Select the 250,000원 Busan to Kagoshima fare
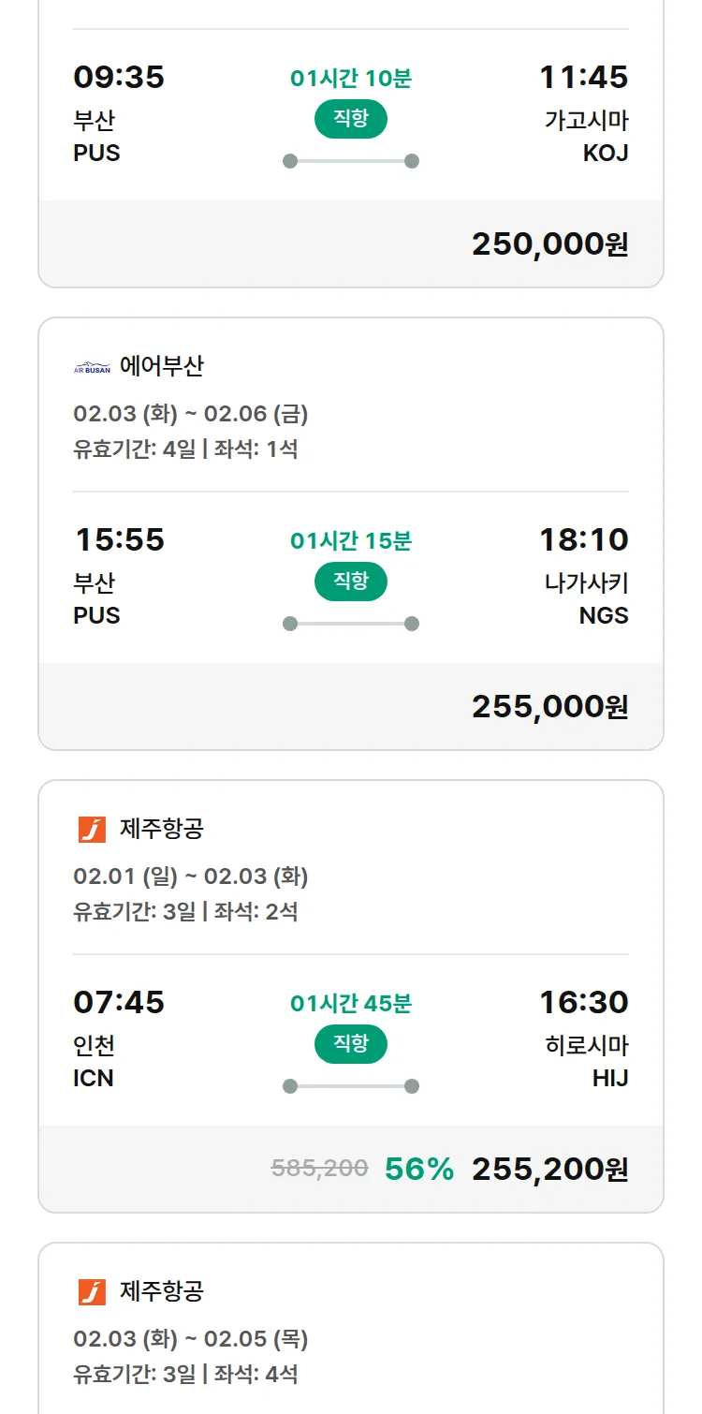Image resolution: width=702 pixels, height=1414 pixels. pyautogui.click(x=549, y=243)
